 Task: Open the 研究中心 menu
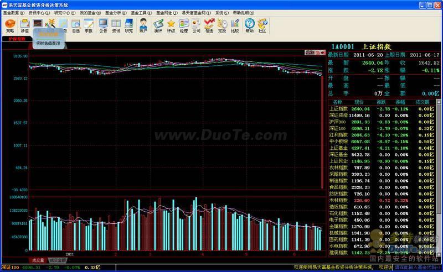pyautogui.click(x=64, y=12)
